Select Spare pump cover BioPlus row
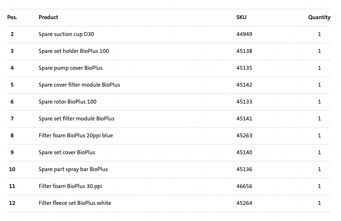The image size is (341, 221). coord(169,68)
